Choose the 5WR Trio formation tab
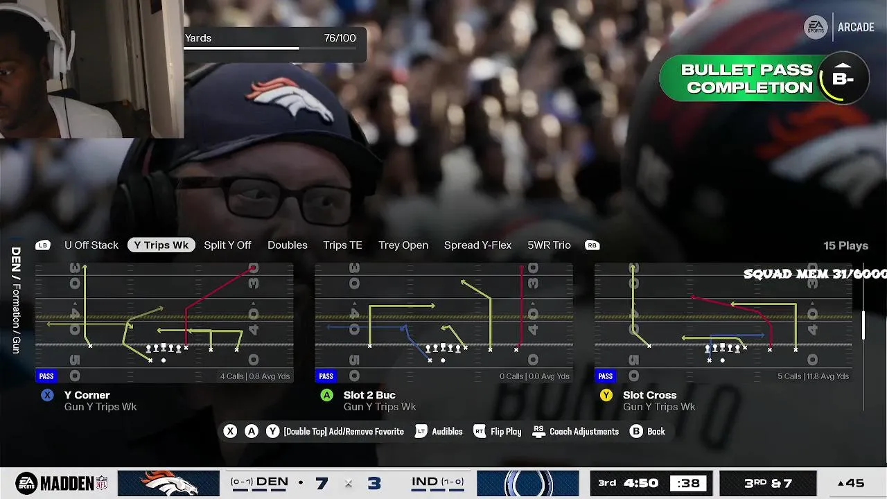Image resolution: width=887 pixels, height=499 pixels. pos(549,245)
